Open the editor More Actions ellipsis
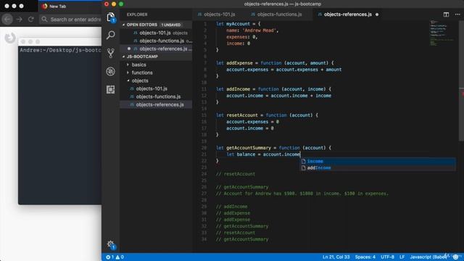Viewport: 464px width, 261px height. pos(457,14)
